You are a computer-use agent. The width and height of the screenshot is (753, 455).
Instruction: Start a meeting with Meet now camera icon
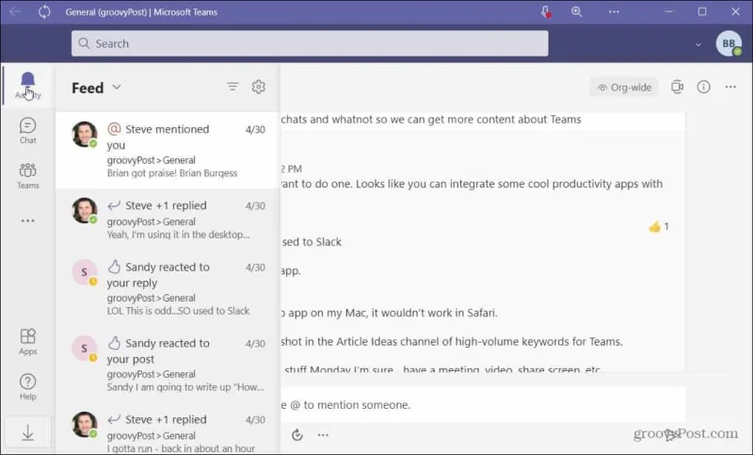pyautogui.click(x=677, y=87)
